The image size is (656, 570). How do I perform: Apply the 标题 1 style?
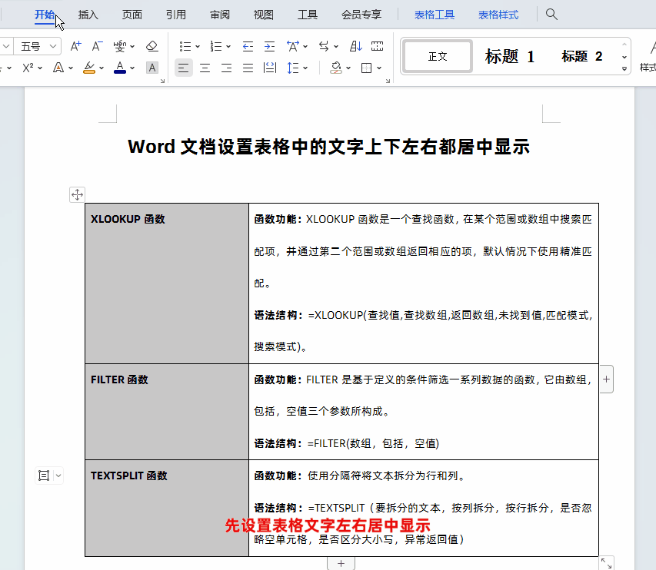click(x=510, y=56)
